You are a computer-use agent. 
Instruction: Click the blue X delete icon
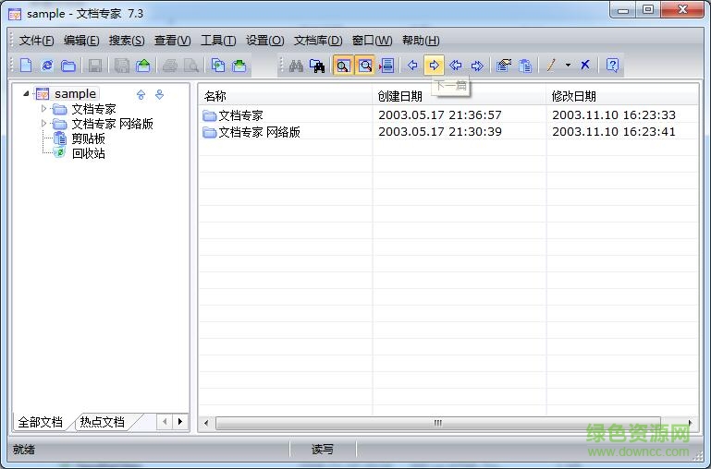(585, 66)
